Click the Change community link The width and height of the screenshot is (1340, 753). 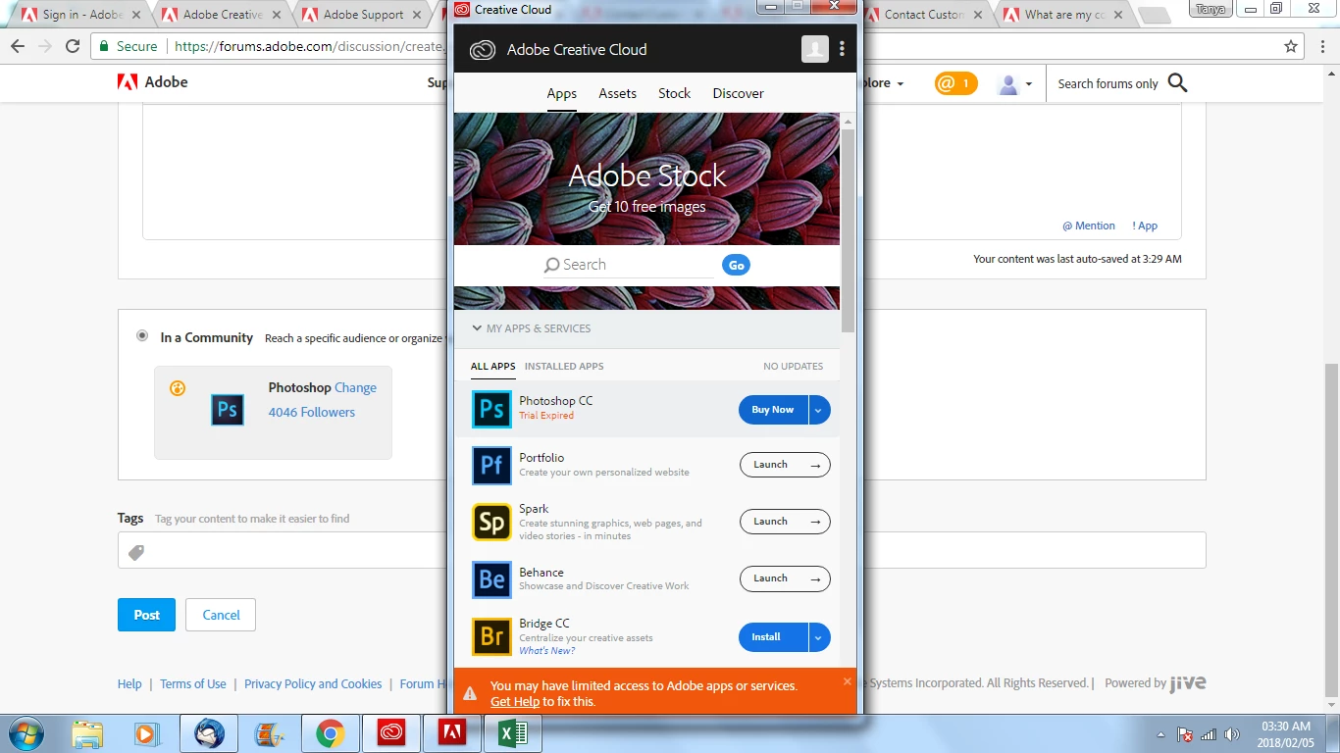point(355,387)
